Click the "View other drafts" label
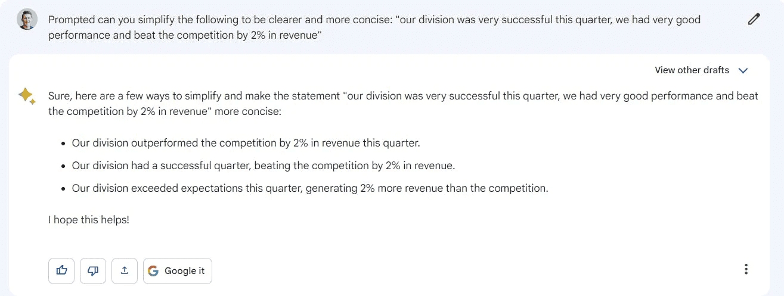 pyautogui.click(x=692, y=70)
